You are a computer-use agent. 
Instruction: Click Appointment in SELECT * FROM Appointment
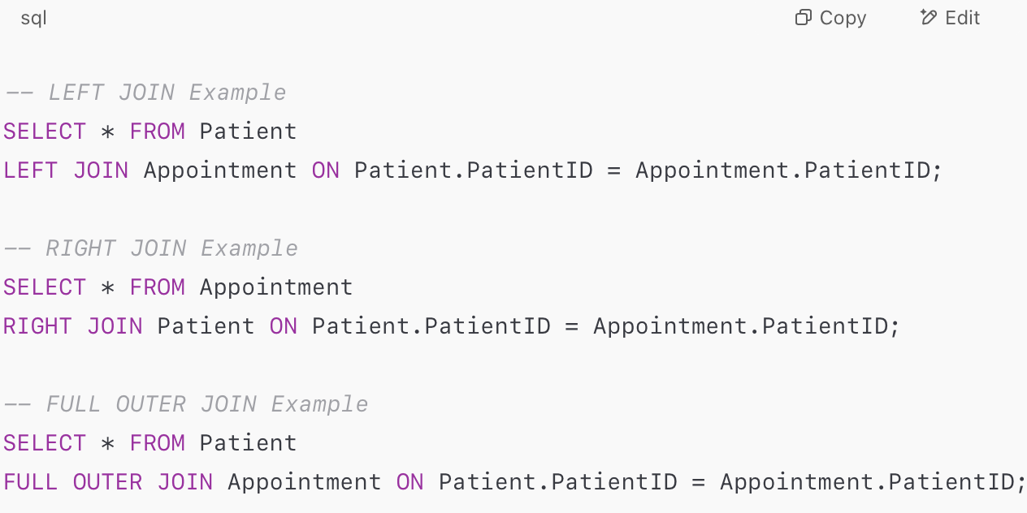[x=276, y=287]
